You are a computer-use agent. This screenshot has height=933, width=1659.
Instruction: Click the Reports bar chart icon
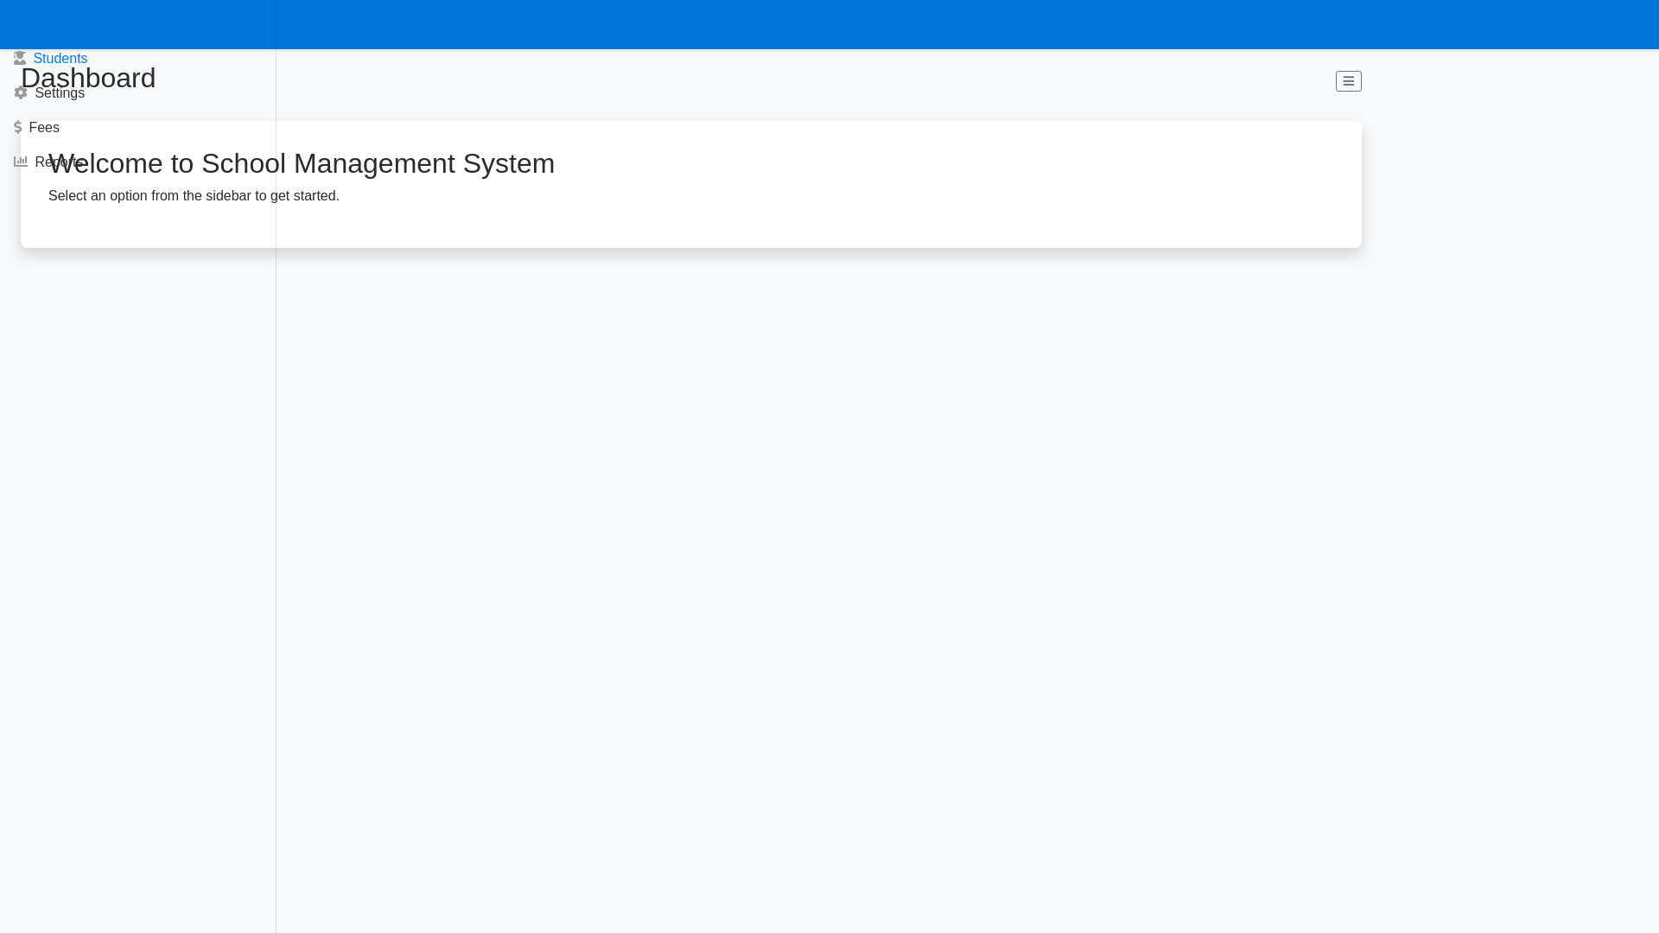pyautogui.click(x=21, y=162)
